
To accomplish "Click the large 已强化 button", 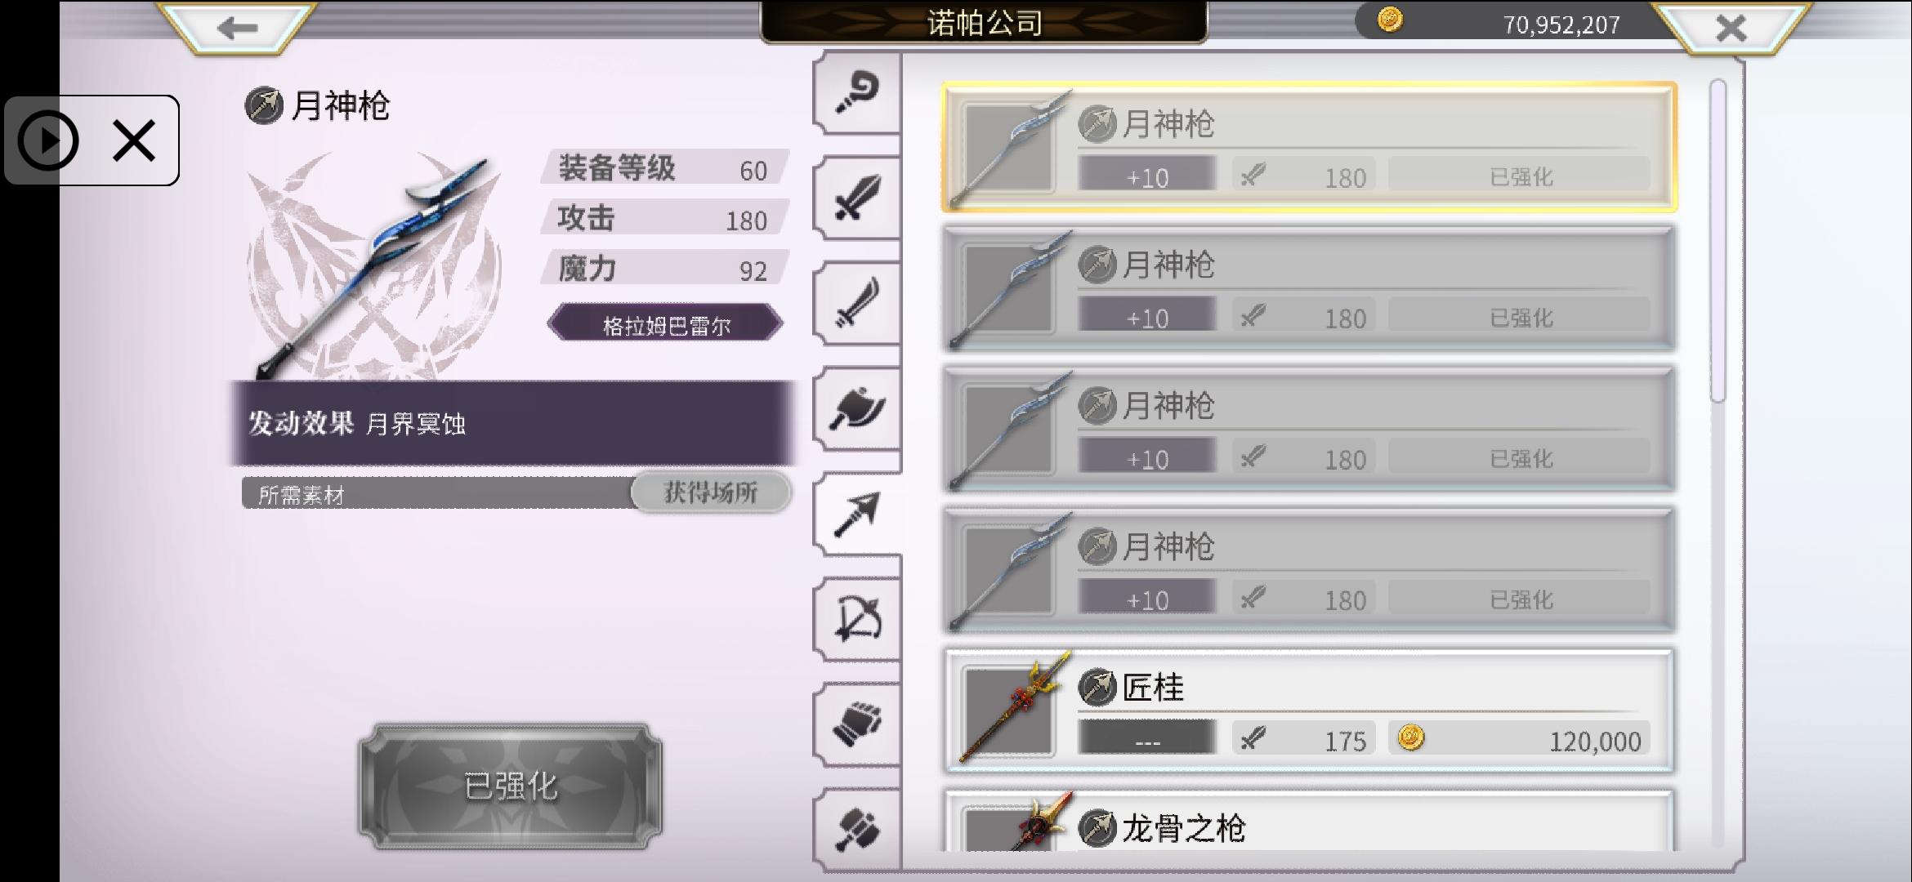I will coord(511,786).
